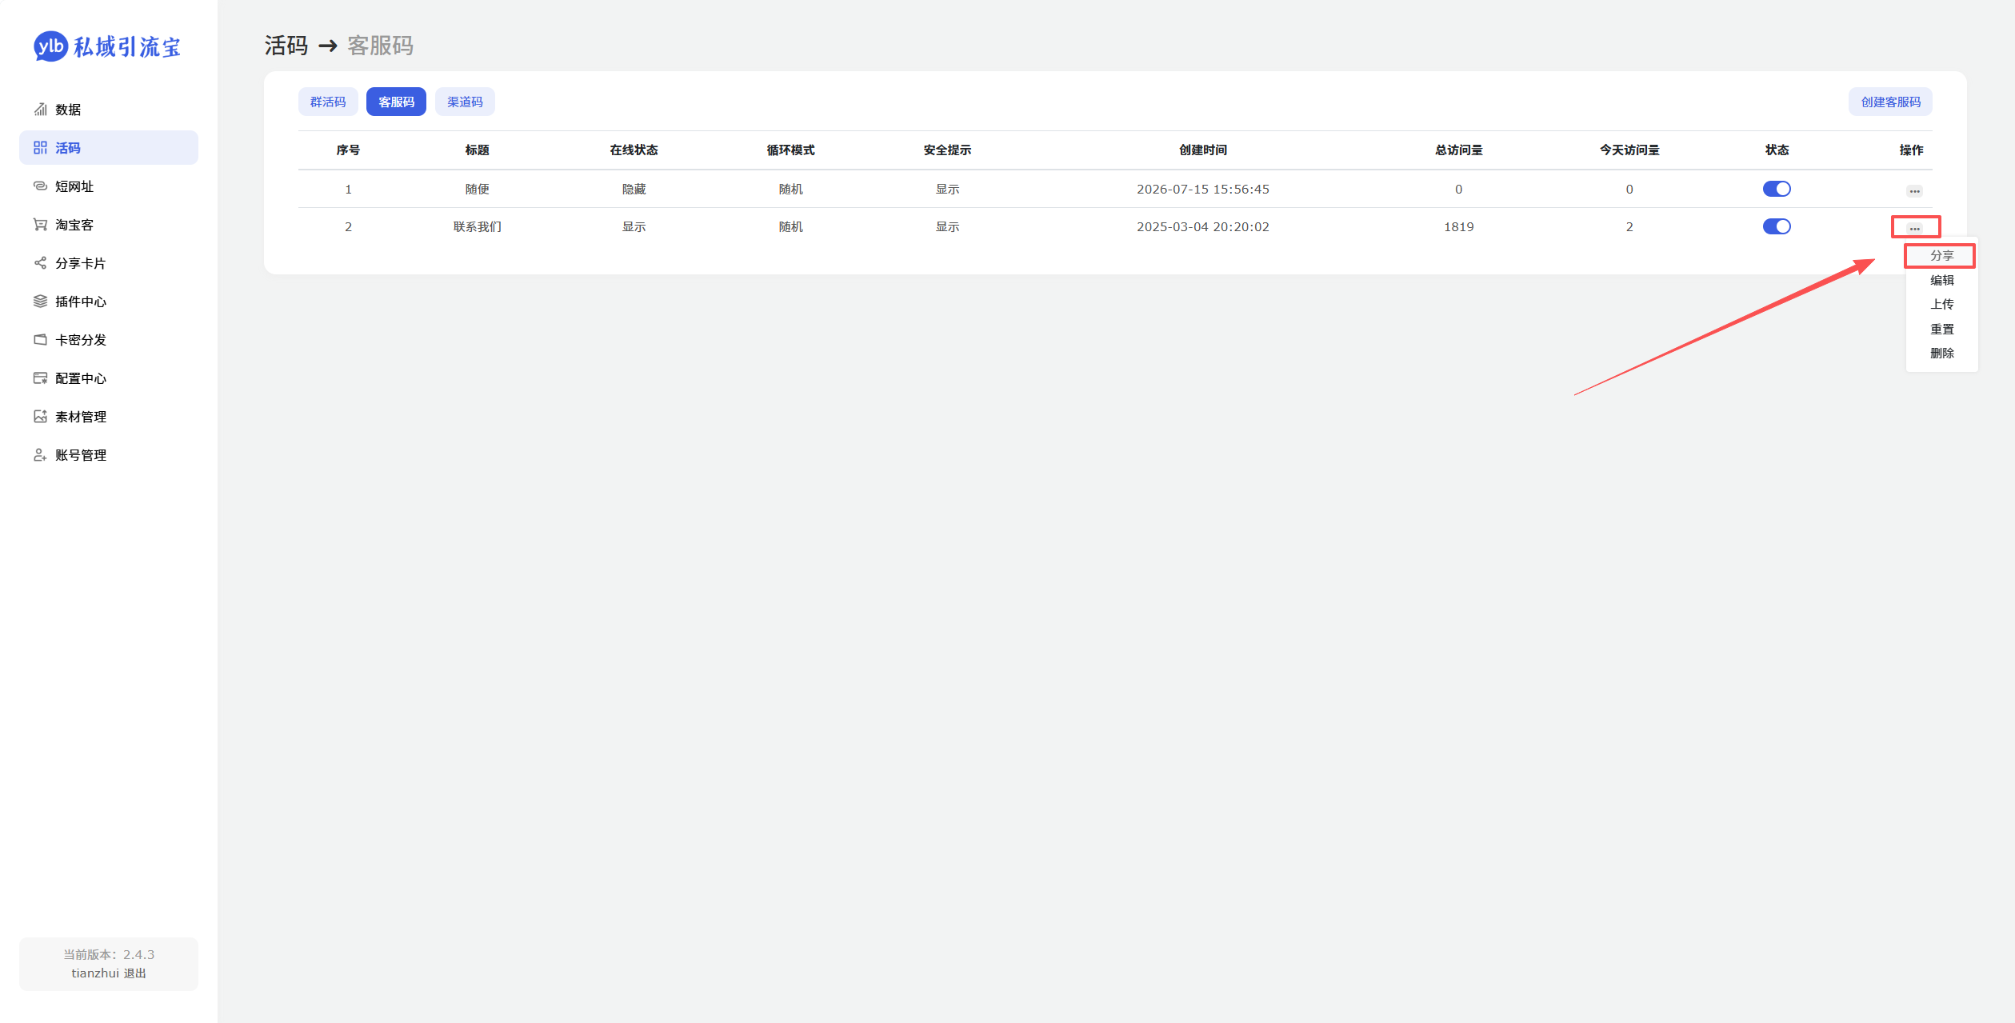Screen dimensions: 2015x1023
Task: Click the 素材管理 image icon
Action: pyautogui.click(x=40, y=417)
